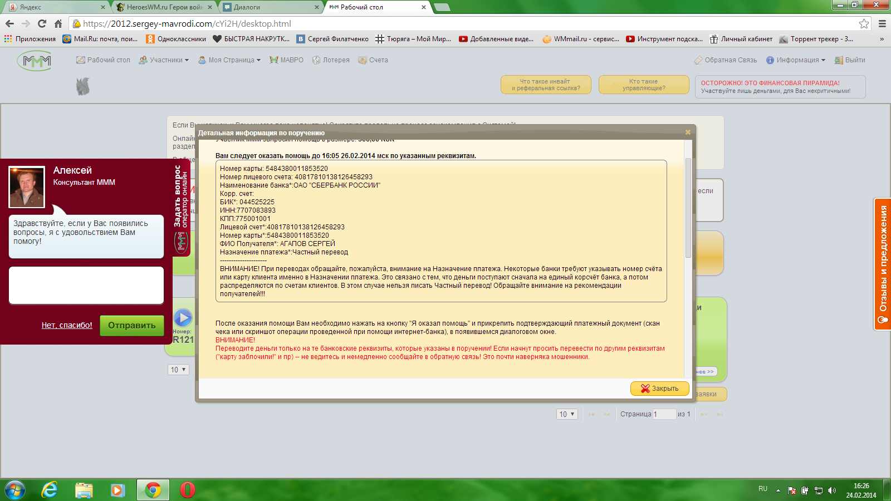Go to first page arrow in pager
Viewport: 891px width, 501px height.
point(591,414)
